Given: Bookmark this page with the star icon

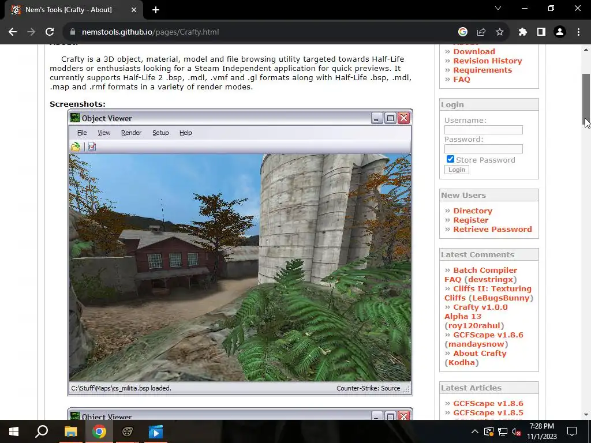Looking at the screenshot, I should click(x=500, y=32).
